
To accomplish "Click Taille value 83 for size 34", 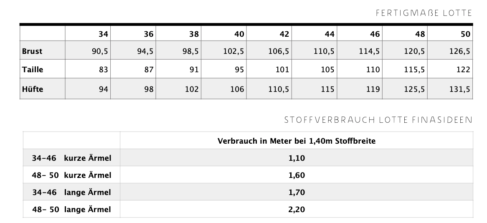I will pyautogui.click(x=102, y=70).
